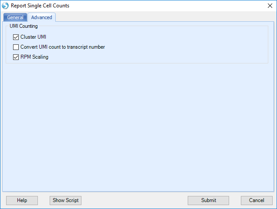This screenshot has width=277, height=209.
Task: Click the Report Single Cell Counts title text
Action: 40,6
